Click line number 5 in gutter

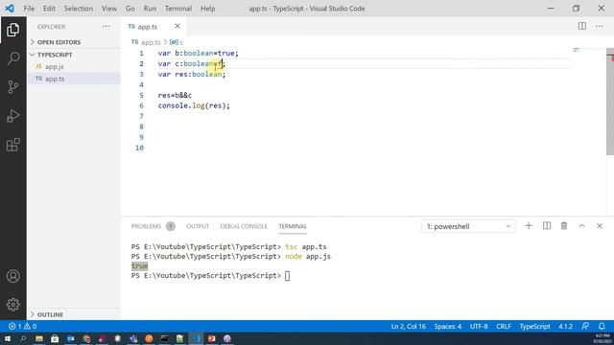(141, 95)
